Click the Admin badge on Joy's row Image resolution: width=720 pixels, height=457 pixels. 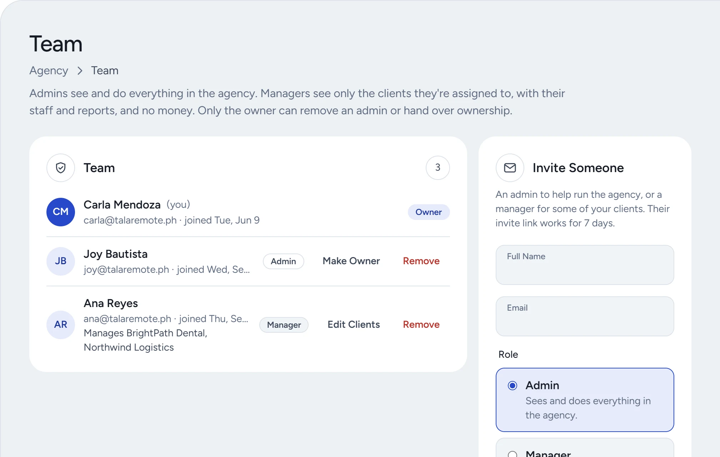coord(284,261)
